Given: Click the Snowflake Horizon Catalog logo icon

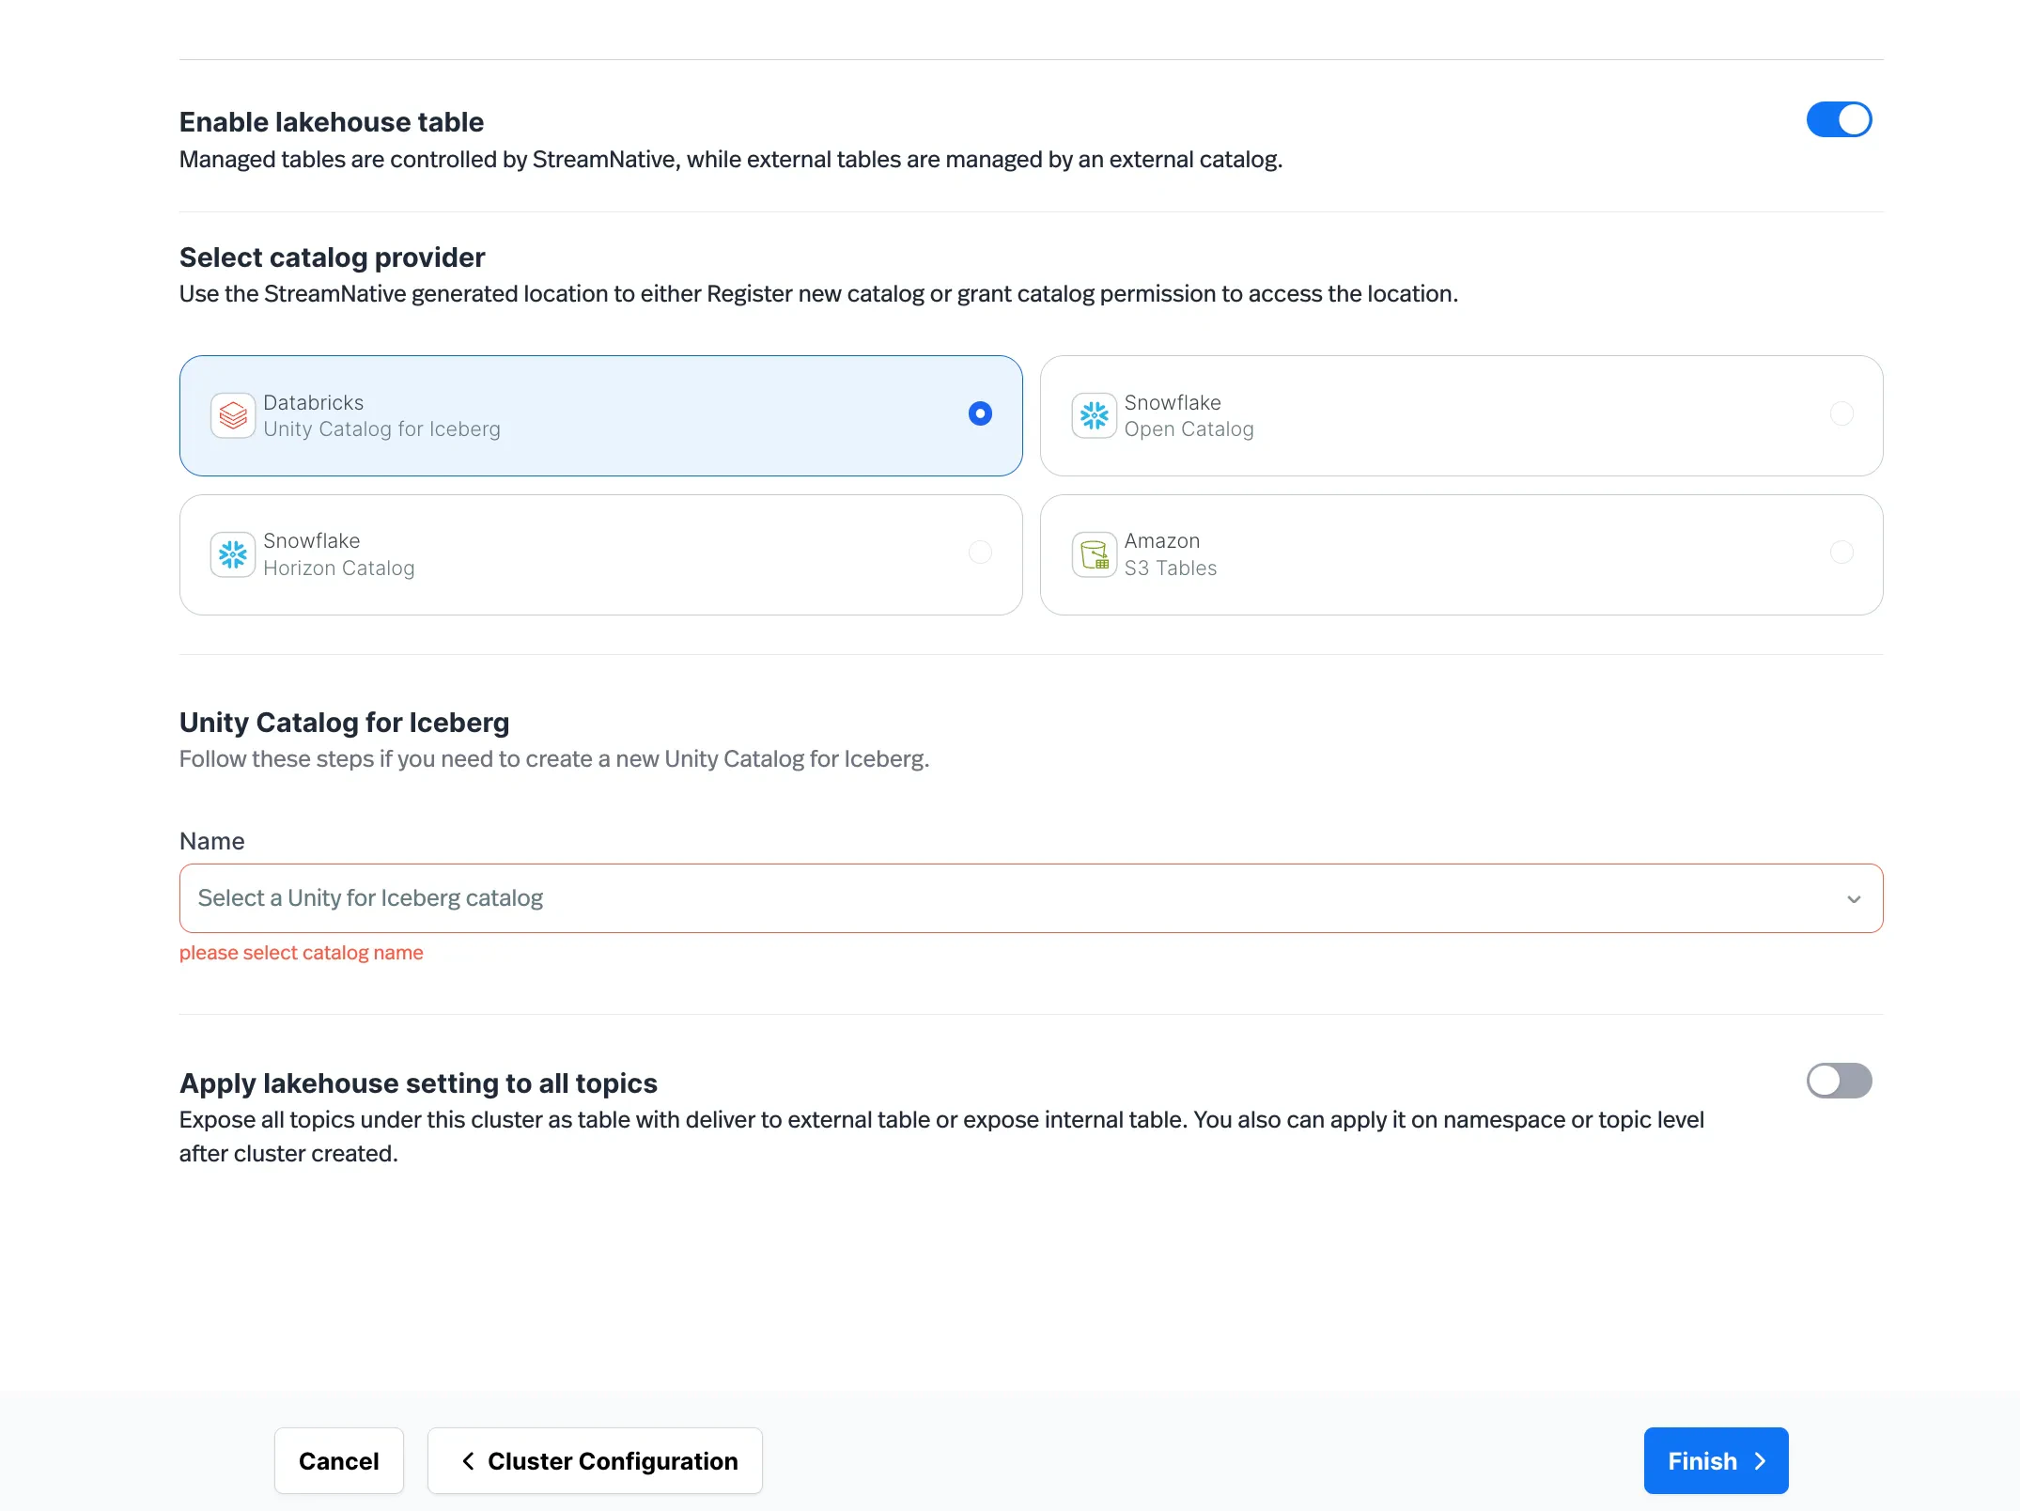Looking at the screenshot, I should [233, 554].
